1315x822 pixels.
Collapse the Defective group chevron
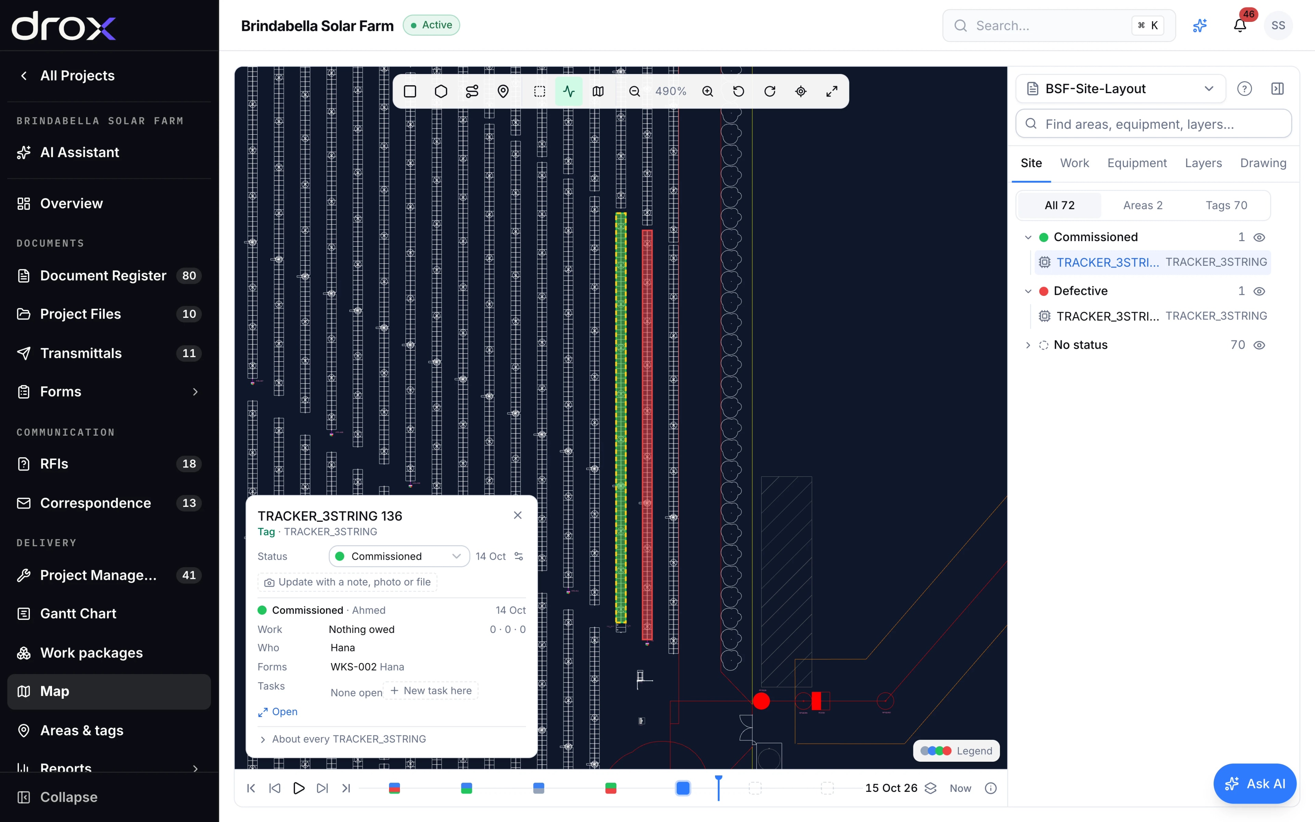tap(1028, 291)
